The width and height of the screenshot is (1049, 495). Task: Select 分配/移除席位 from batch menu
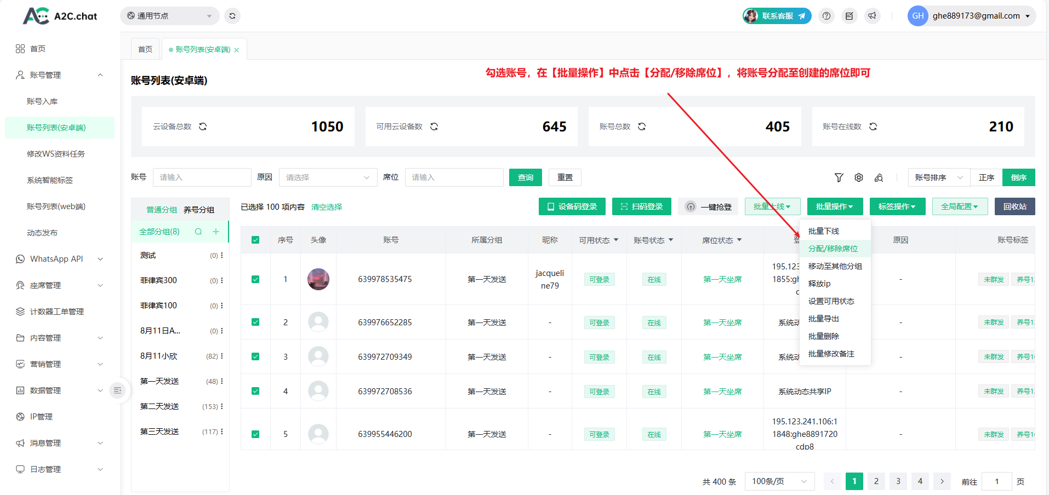[x=833, y=249]
